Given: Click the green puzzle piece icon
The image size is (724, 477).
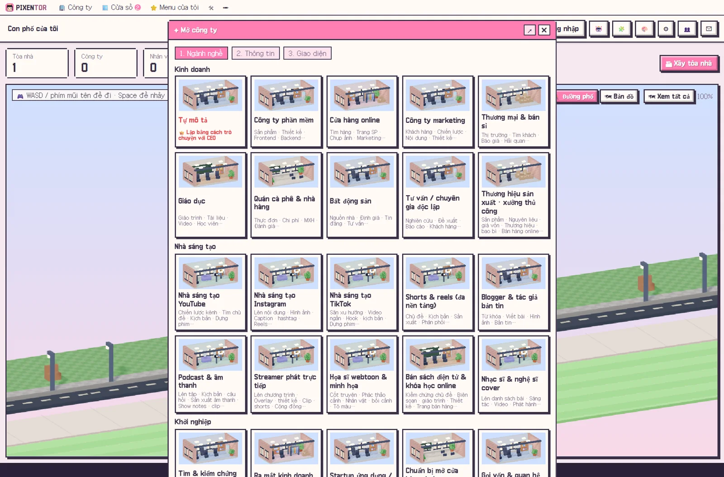Looking at the screenshot, I should point(621,29).
